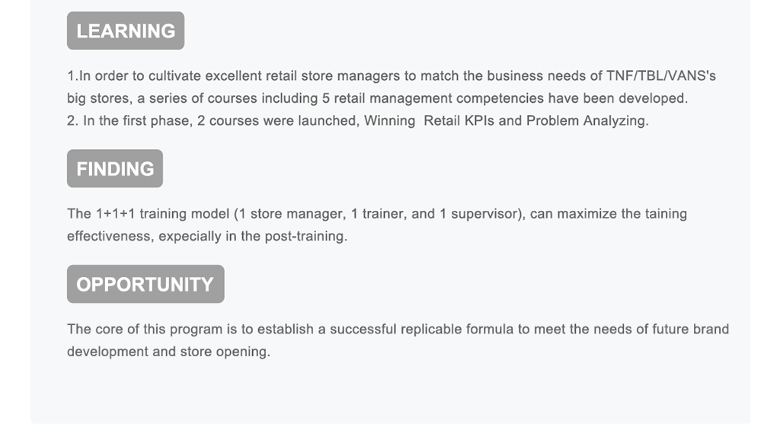The width and height of the screenshot is (780, 427).
Task: Click the words 'Problem Analyzing'
Action: tap(586, 121)
